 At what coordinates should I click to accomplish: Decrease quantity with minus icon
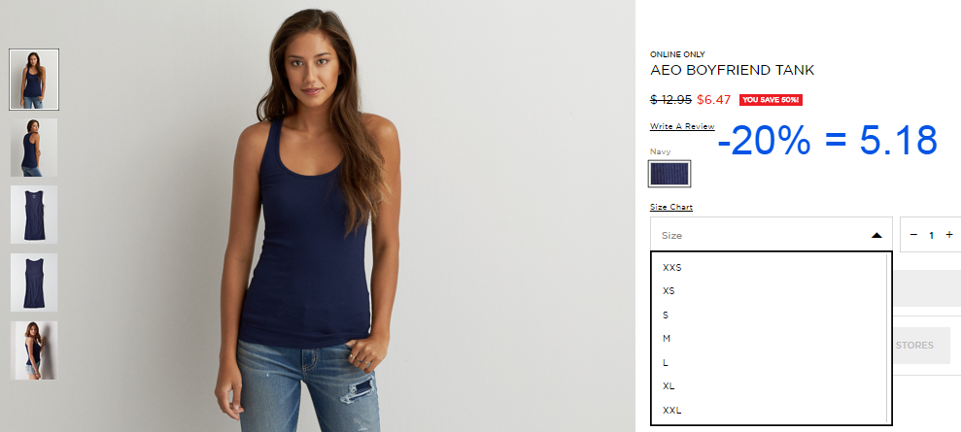[x=913, y=234]
